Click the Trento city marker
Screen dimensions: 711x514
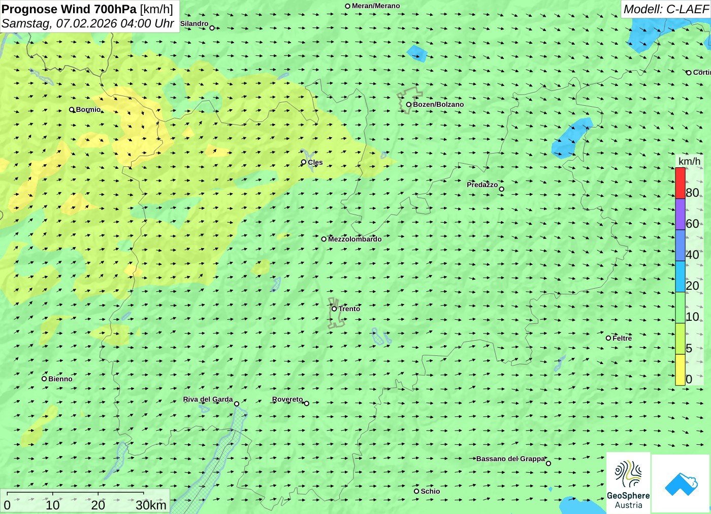[x=334, y=309]
